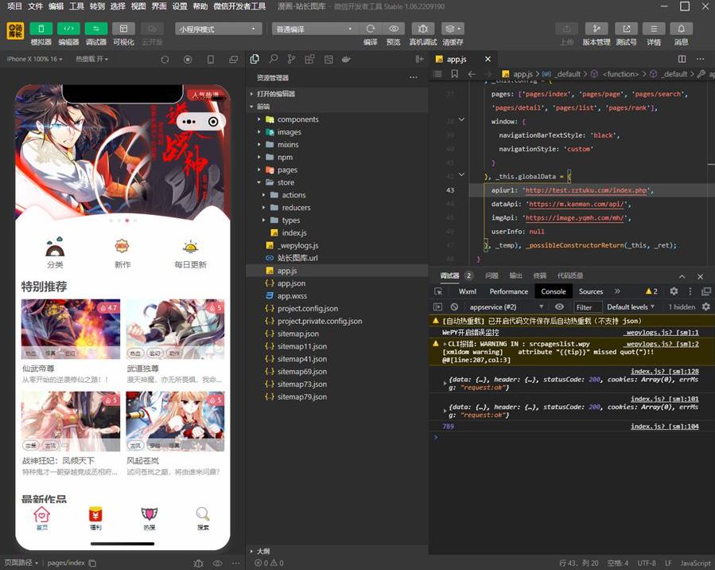Open the 仙武帝尊 comic thumbnail
715x570 pixels.
[71, 329]
